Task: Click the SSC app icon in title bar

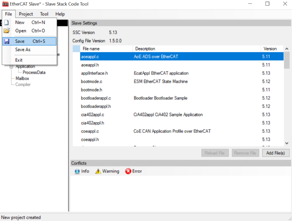Action: tap(5, 4)
